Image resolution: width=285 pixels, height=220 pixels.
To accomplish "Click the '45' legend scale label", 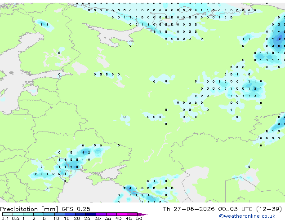I will click(x=129, y=218).
